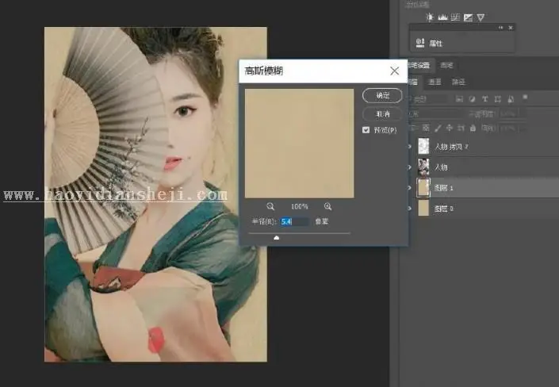Toggle layer filtering on or off

point(525,98)
